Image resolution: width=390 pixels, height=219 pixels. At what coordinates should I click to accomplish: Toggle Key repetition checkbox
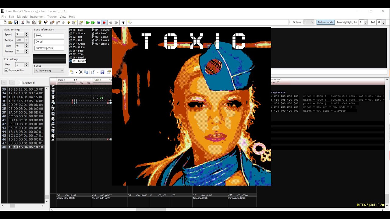coord(6,70)
